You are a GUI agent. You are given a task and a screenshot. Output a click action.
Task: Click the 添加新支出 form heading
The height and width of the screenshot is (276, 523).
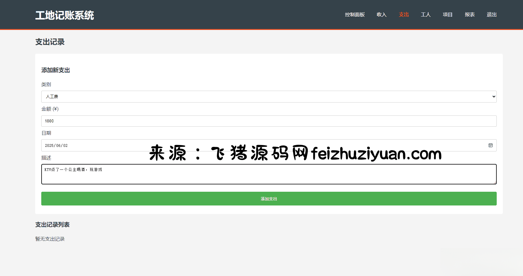56,70
